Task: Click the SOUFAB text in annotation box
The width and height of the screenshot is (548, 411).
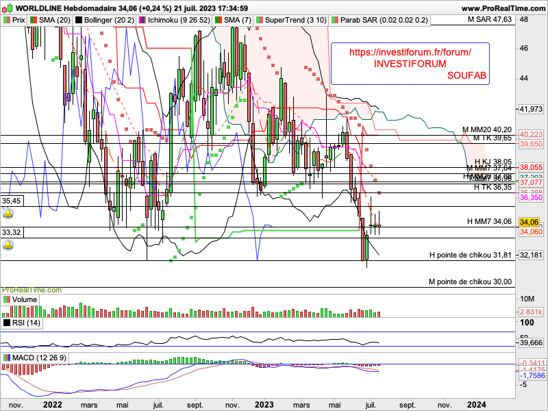Action: click(x=466, y=75)
